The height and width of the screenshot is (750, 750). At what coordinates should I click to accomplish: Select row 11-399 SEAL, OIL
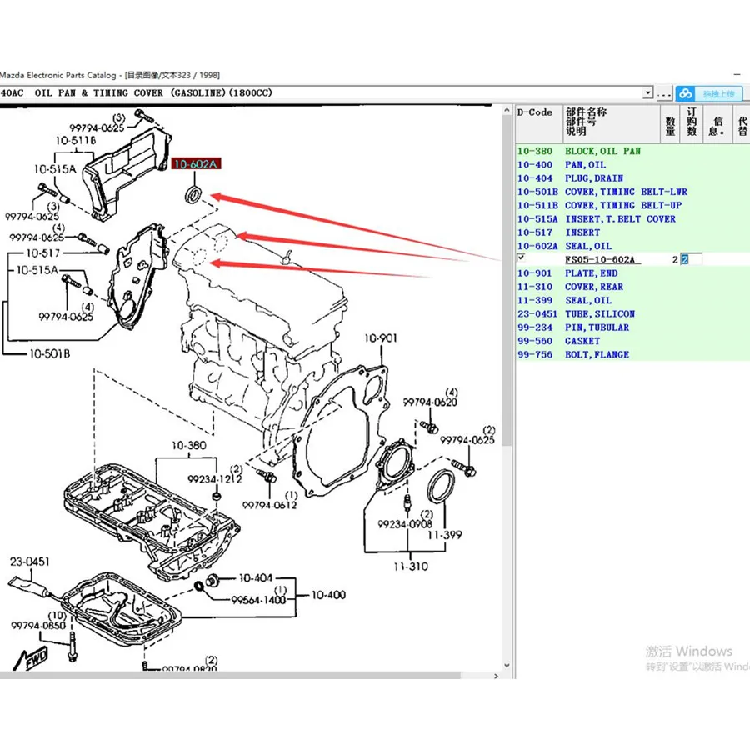[632, 300]
